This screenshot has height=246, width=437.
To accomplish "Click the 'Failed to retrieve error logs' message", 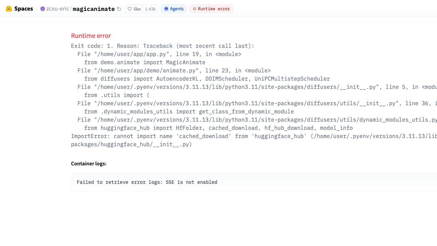I will click(147, 182).
